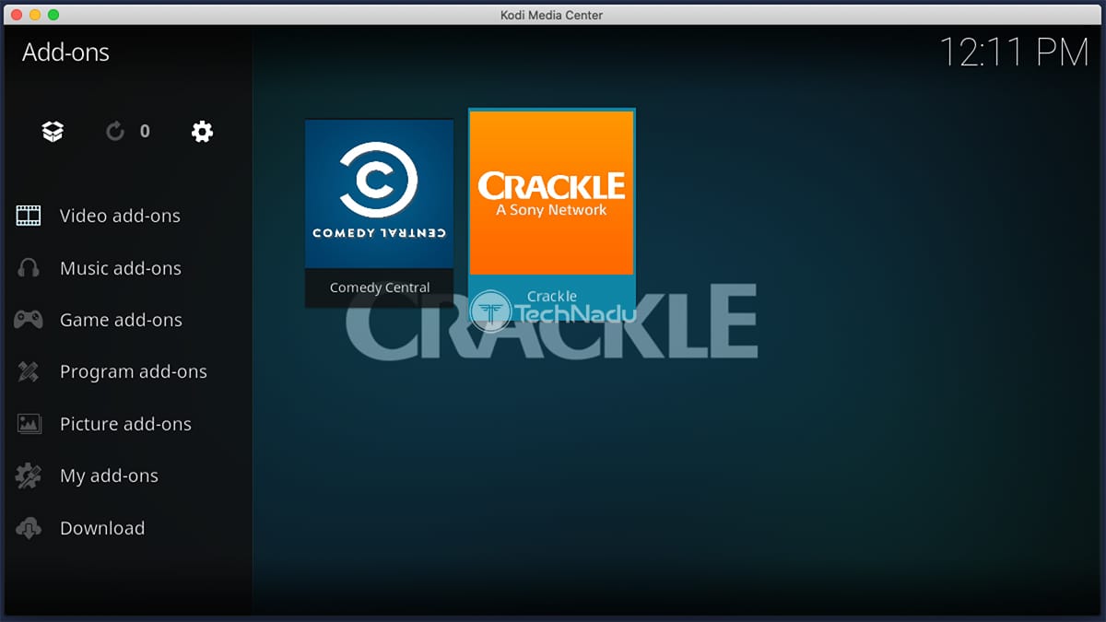
Task: Maximize Kodi with the green button
Action: click(x=53, y=15)
